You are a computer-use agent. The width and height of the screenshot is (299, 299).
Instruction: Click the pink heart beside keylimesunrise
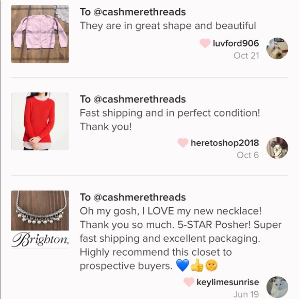(189, 282)
